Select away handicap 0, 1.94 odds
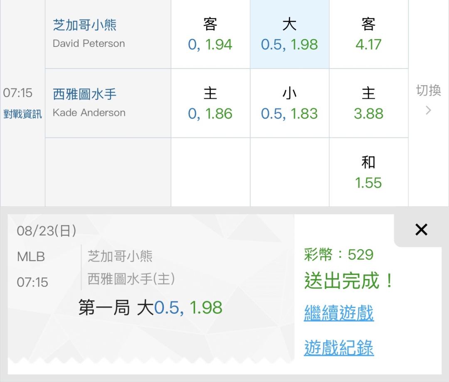The width and height of the screenshot is (449, 382). pos(210,34)
